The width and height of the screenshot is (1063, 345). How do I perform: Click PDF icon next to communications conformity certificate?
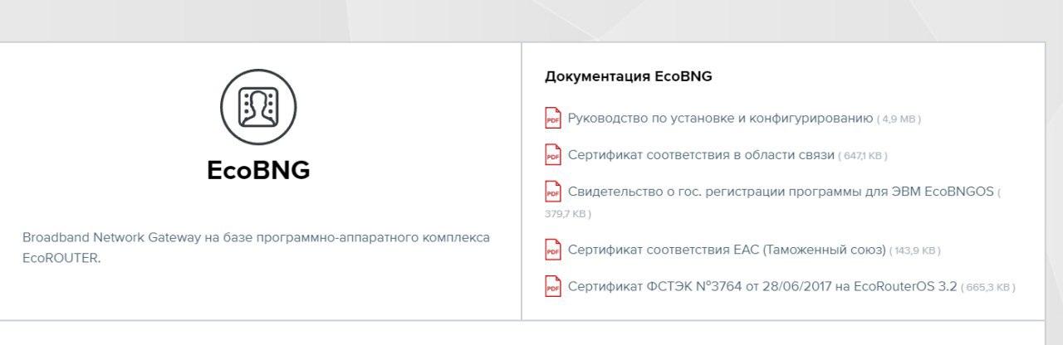pyautogui.click(x=553, y=154)
